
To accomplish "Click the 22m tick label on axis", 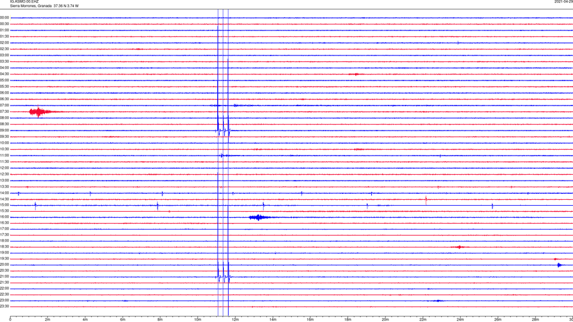I will [423, 320].
